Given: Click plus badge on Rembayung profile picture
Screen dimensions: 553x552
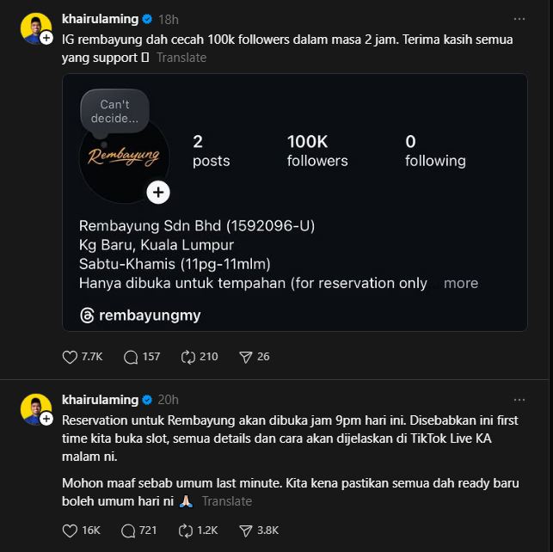Looking at the screenshot, I should [158, 193].
